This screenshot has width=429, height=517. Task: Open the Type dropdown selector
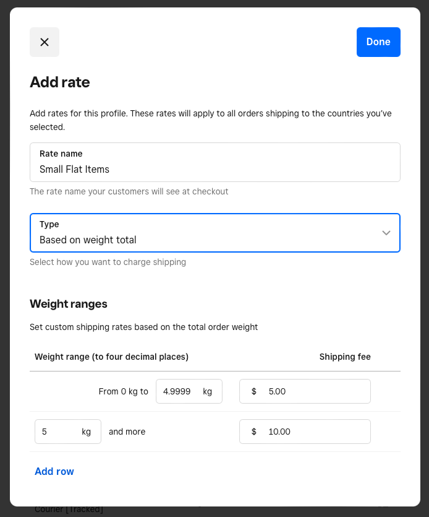pyautogui.click(x=214, y=233)
